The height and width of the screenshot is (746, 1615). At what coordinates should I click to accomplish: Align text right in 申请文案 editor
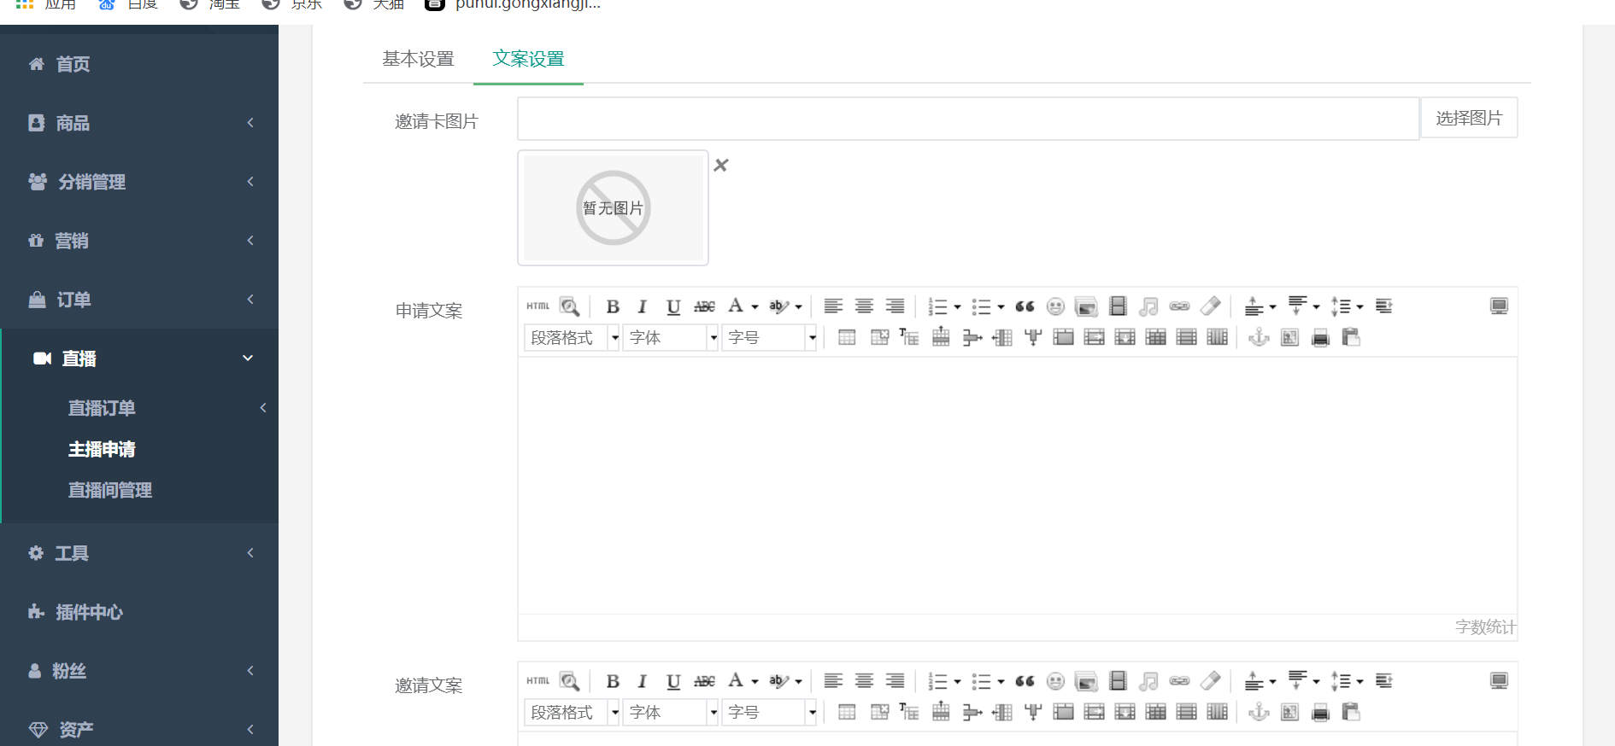895,306
